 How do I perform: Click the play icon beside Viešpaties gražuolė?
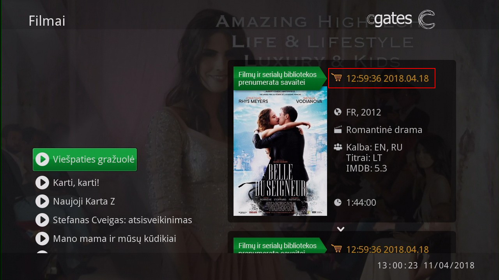pos(42,159)
